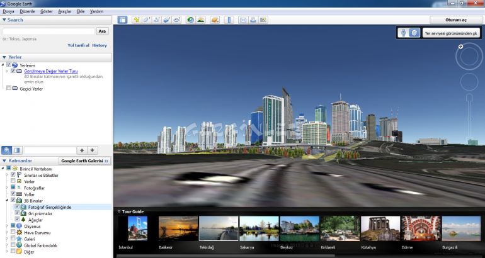Add an image overlay from the toolbar
485x258 pixels.
coord(166,20)
